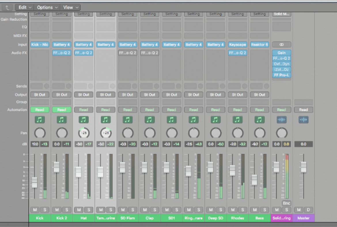Viewport: 337px width, 227px height.
Task: Click the Master channel waveform icon
Action: click(304, 120)
